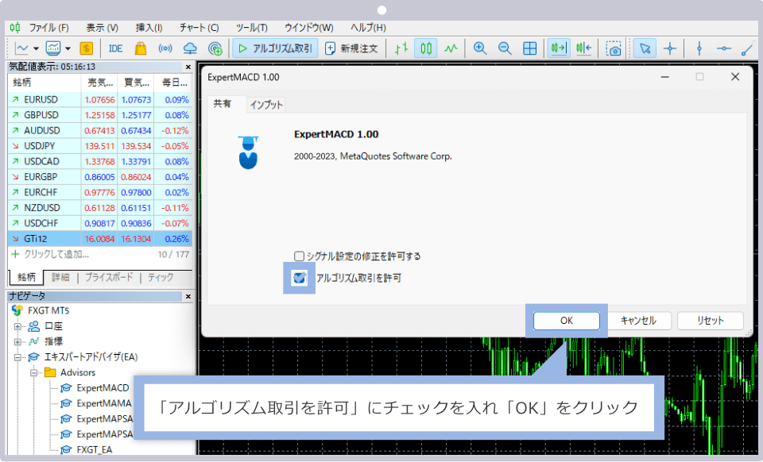Viewport: 763px width, 462px height.
Task: Switch to the インプット tab in dialog
Action: coord(265,105)
